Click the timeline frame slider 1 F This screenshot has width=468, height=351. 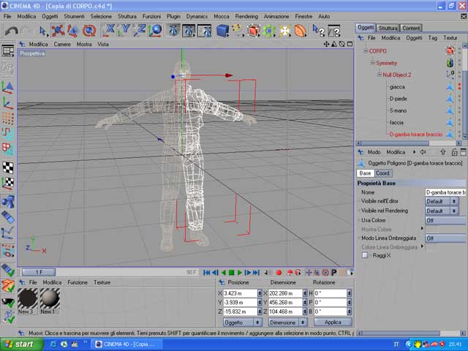point(39,272)
